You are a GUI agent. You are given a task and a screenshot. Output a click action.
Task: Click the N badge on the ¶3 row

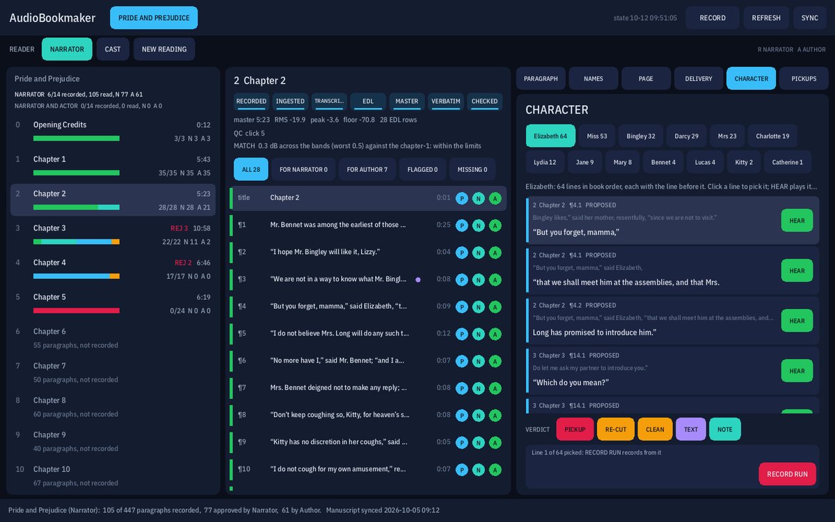[x=478, y=280]
